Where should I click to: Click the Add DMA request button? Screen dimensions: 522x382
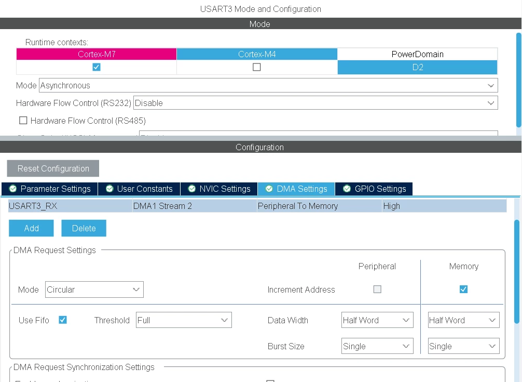tap(31, 228)
